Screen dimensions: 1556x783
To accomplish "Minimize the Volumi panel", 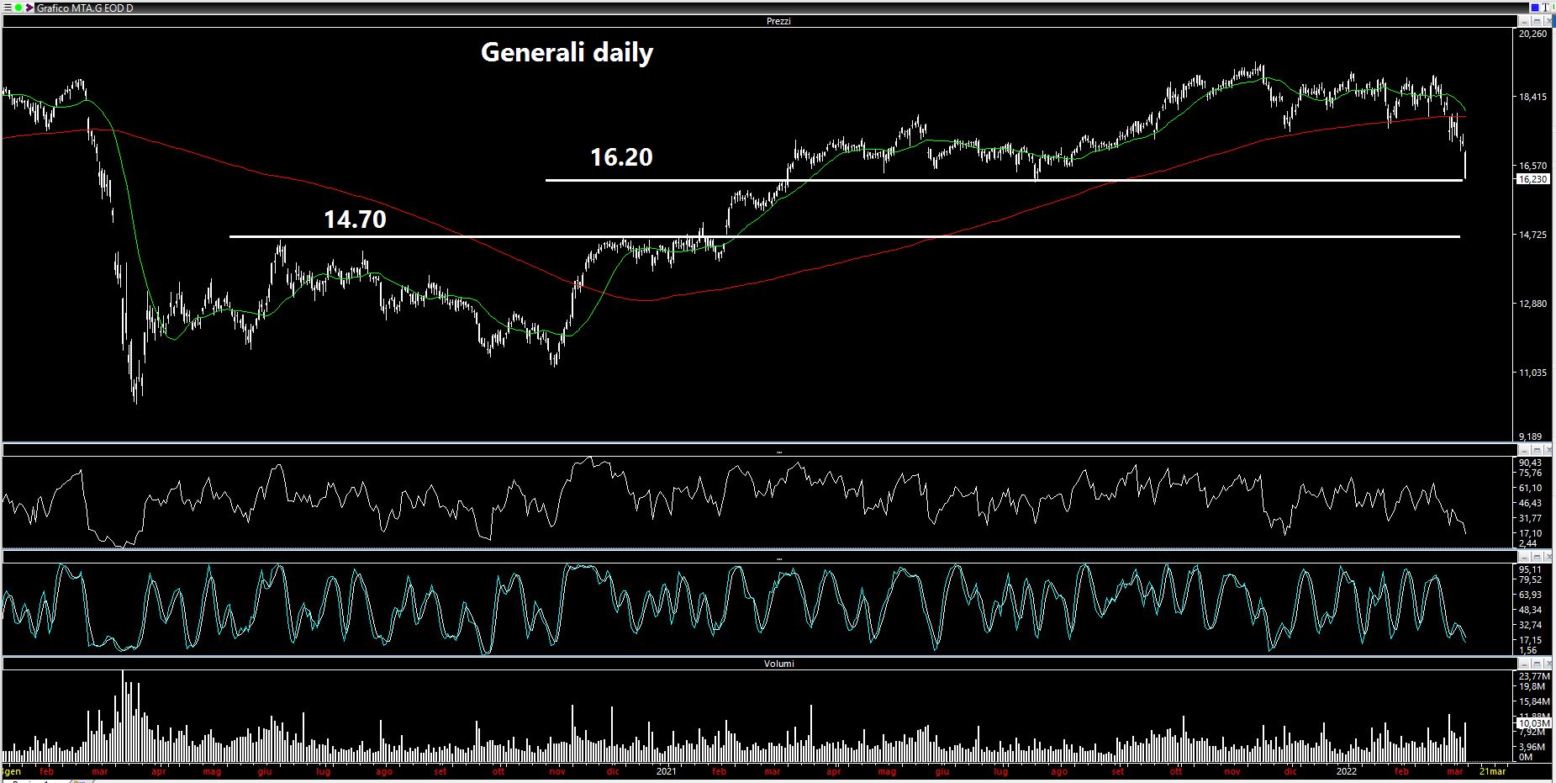I will coord(1525,664).
